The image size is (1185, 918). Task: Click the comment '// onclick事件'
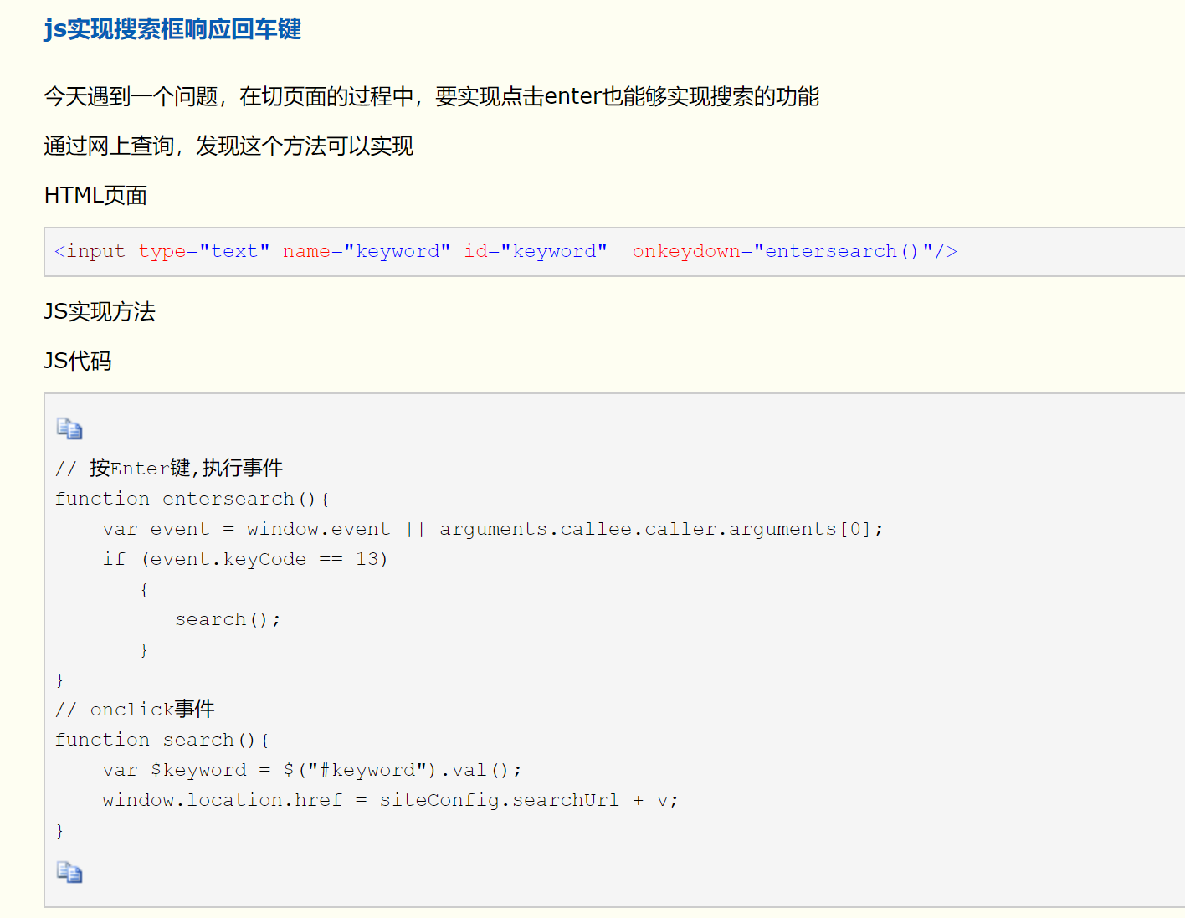[135, 710]
